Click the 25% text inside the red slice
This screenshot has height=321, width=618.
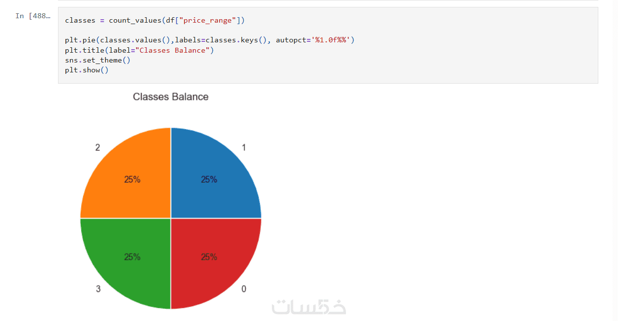[x=209, y=257]
